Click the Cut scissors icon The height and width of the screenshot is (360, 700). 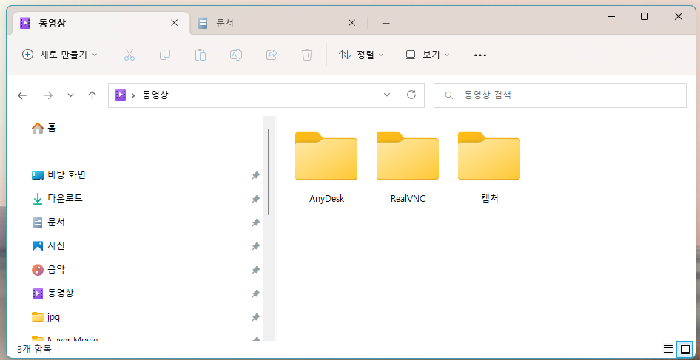click(x=129, y=55)
